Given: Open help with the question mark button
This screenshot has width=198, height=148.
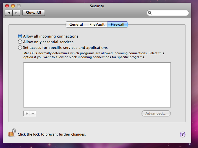Looking at the screenshot, I should (x=182, y=134).
